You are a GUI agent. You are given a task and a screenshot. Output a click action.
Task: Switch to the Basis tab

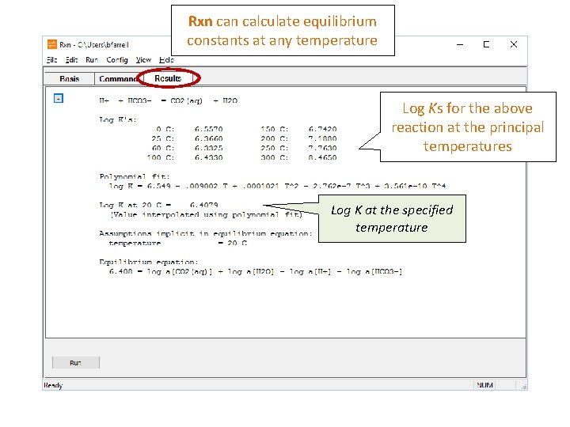[x=70, y=79]
